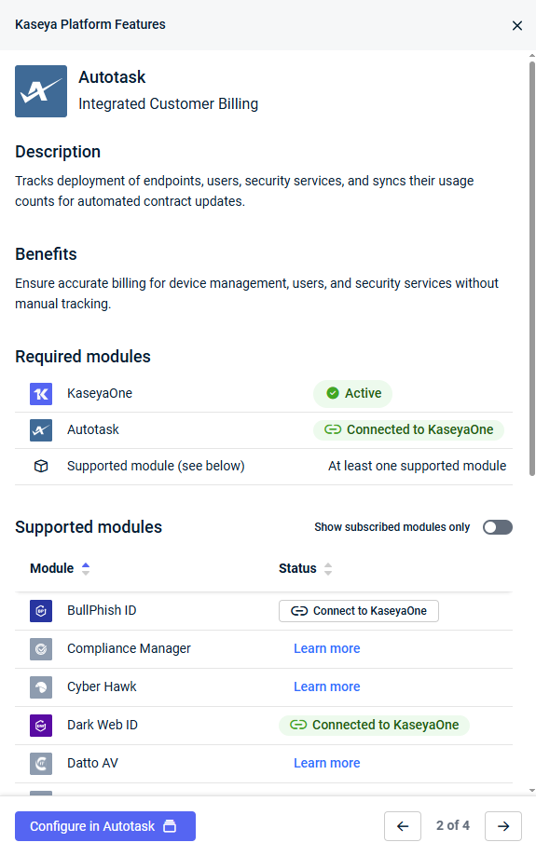This screenshot has height=856, width=536.
Task: Toggle Show subscribed modules only switch
Action: pyautogui.click(x=498, y=527)
